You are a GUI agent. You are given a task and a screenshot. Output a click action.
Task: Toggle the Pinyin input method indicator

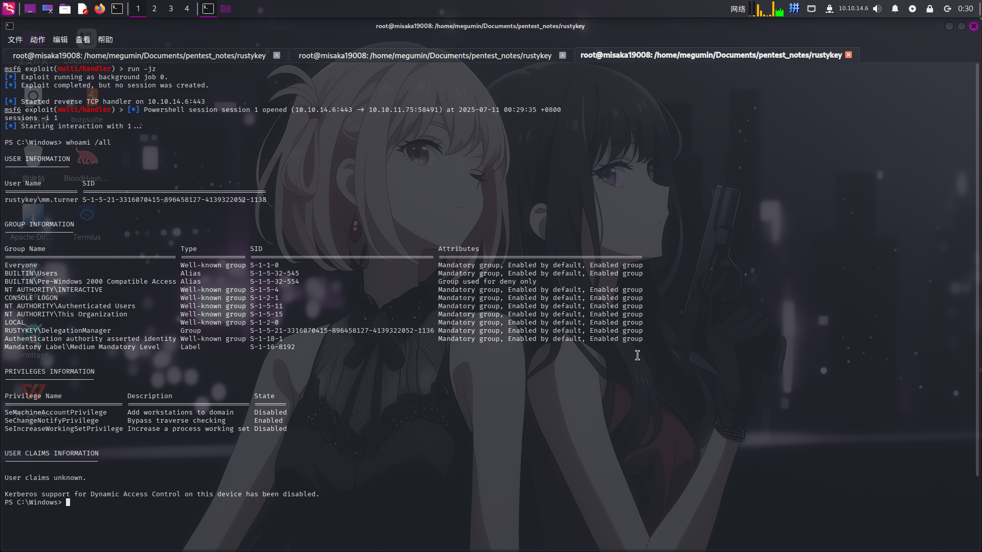click(x=794, y=9)
